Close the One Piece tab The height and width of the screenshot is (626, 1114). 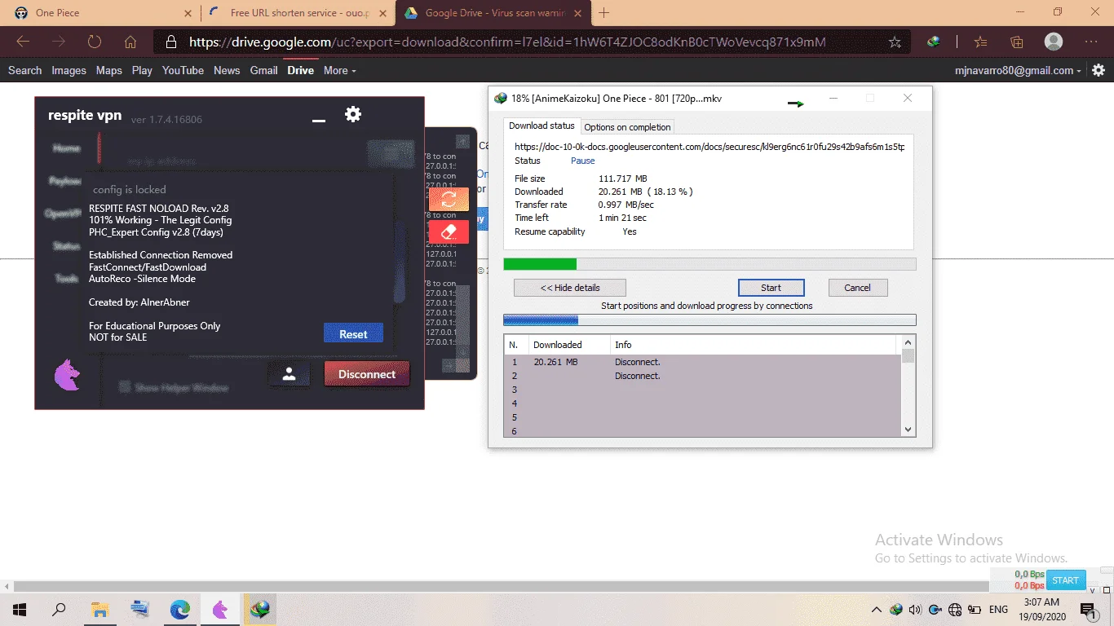click(x=188, y=13)
